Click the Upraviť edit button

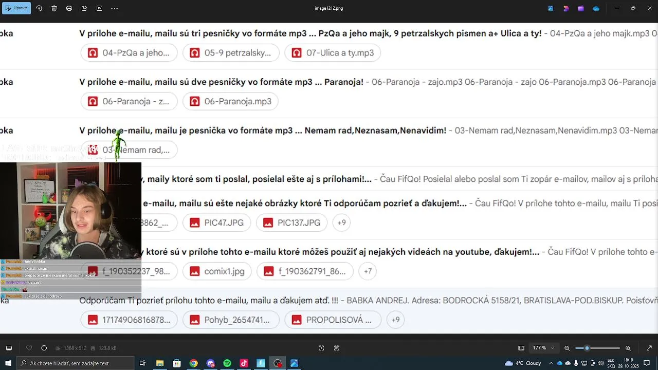click(x=16, y=8)
